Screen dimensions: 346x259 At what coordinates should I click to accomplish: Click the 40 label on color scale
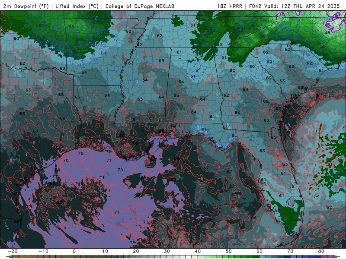click(198, 251)
